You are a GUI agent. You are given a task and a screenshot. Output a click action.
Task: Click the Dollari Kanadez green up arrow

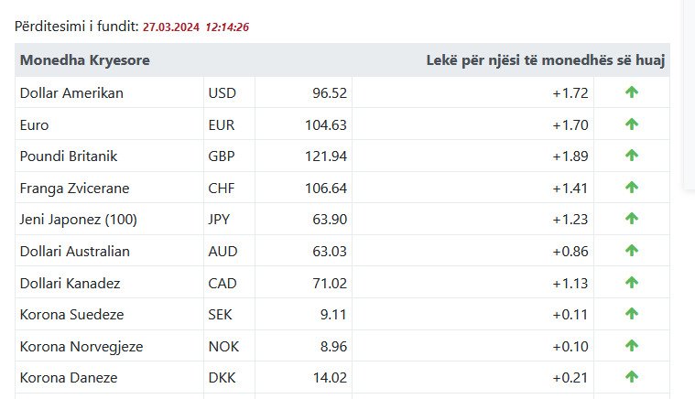(x=631, y=283)
